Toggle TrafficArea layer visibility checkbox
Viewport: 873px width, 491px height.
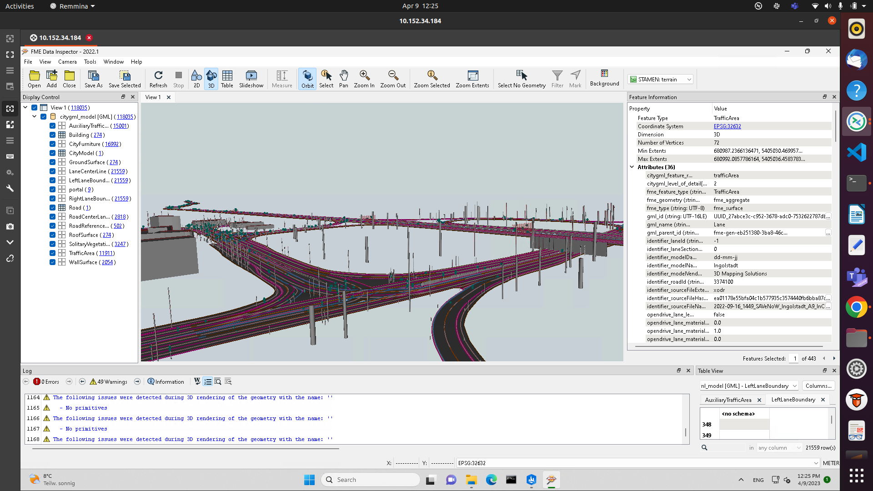pos(52,253)
